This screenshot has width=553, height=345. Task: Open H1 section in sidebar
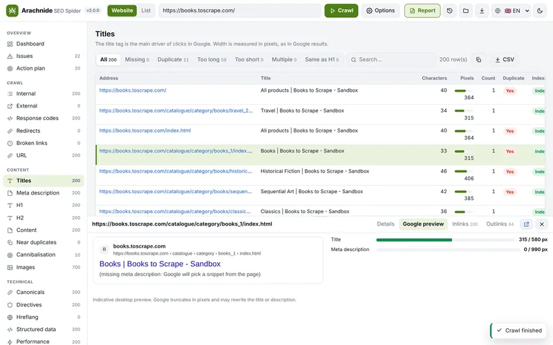tap(44, 205)
